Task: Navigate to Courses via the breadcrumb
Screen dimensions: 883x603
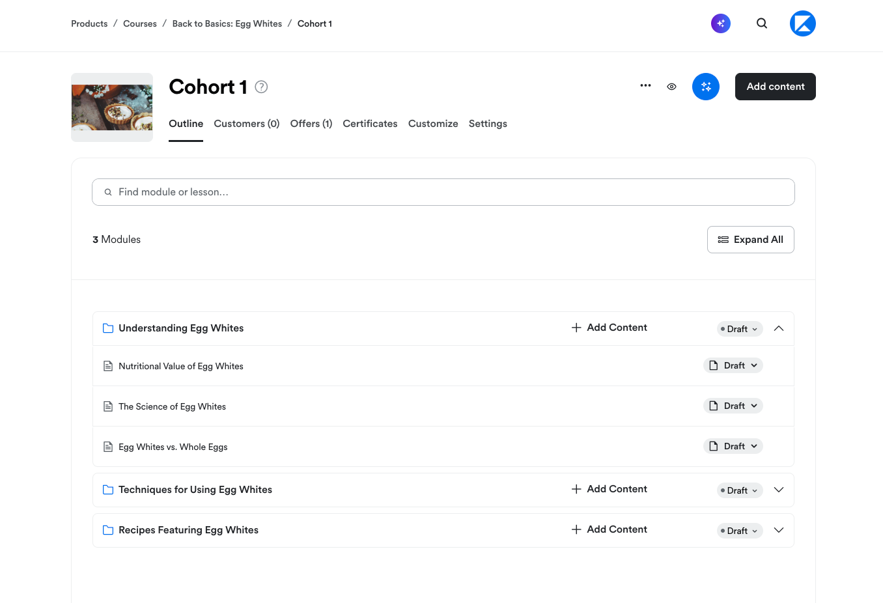Action: click(139, 23)
